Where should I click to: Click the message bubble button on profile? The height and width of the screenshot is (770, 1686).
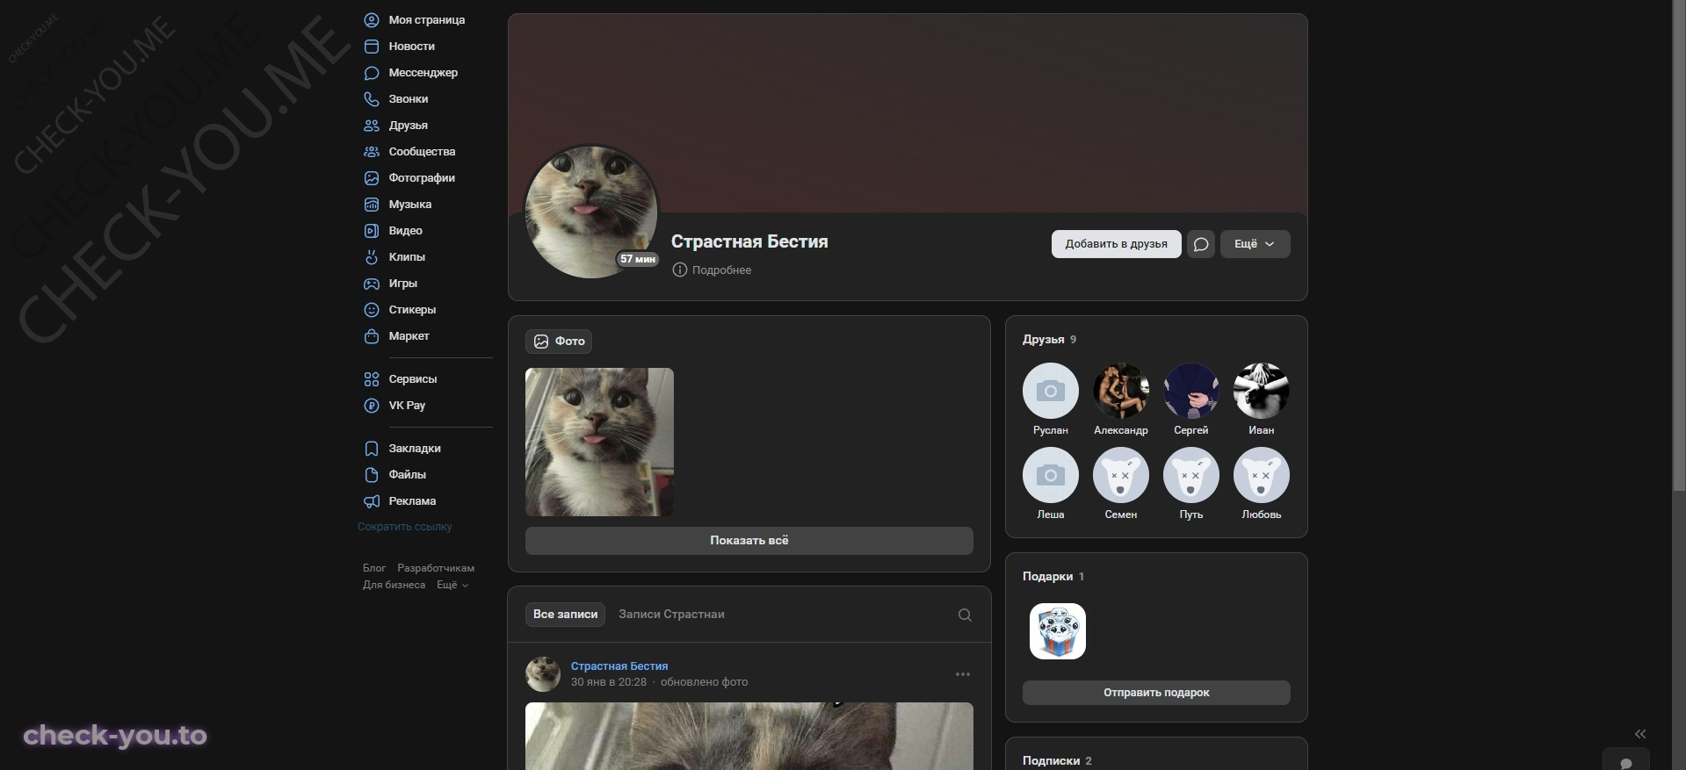click(1201, 244)
